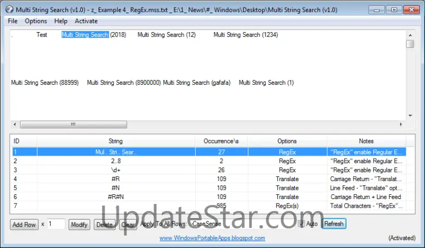The width and height of the screenshot is (425, 248).
Task: Click the occurrence count 27 cell
Action: 221,152
